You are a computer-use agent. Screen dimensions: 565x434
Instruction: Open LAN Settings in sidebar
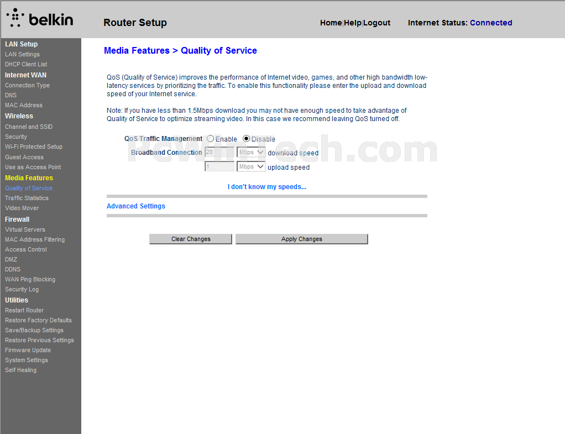(x=22, y=54)
